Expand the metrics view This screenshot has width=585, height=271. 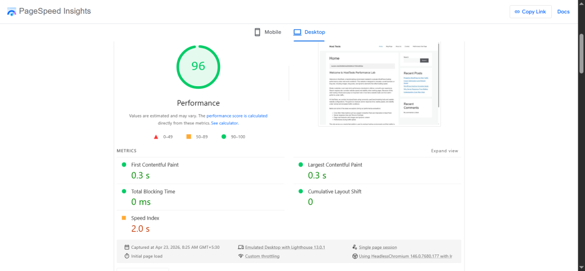click(x=444, y=151)
